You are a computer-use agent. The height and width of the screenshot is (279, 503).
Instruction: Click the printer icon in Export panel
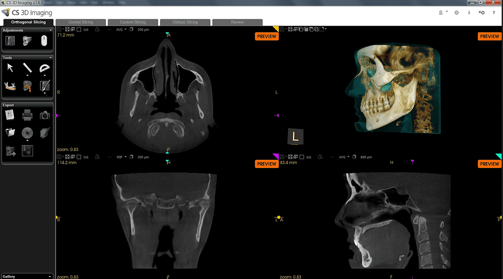tap(27, 115)
